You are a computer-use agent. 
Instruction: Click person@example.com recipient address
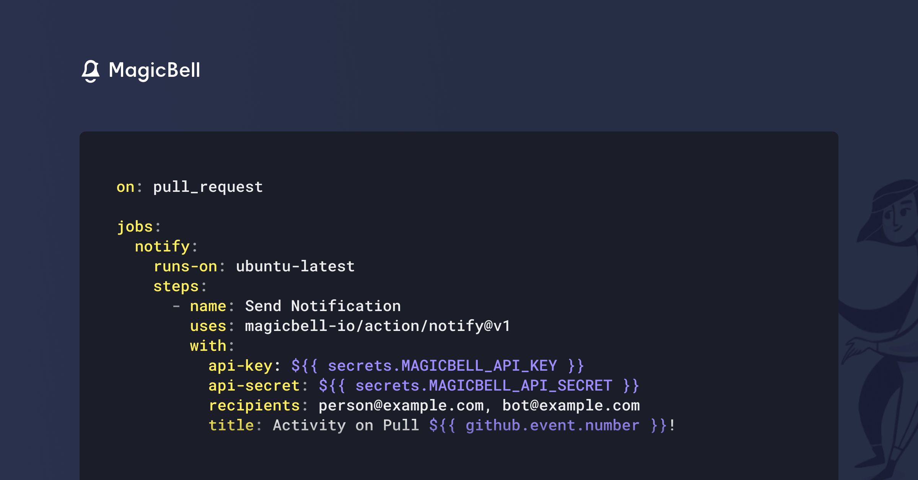(x=401, y=406)
